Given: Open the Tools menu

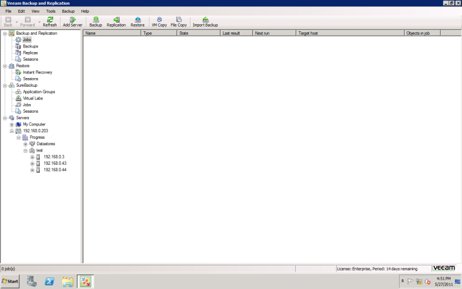Looking at the screenshot, I should [51, 11].
